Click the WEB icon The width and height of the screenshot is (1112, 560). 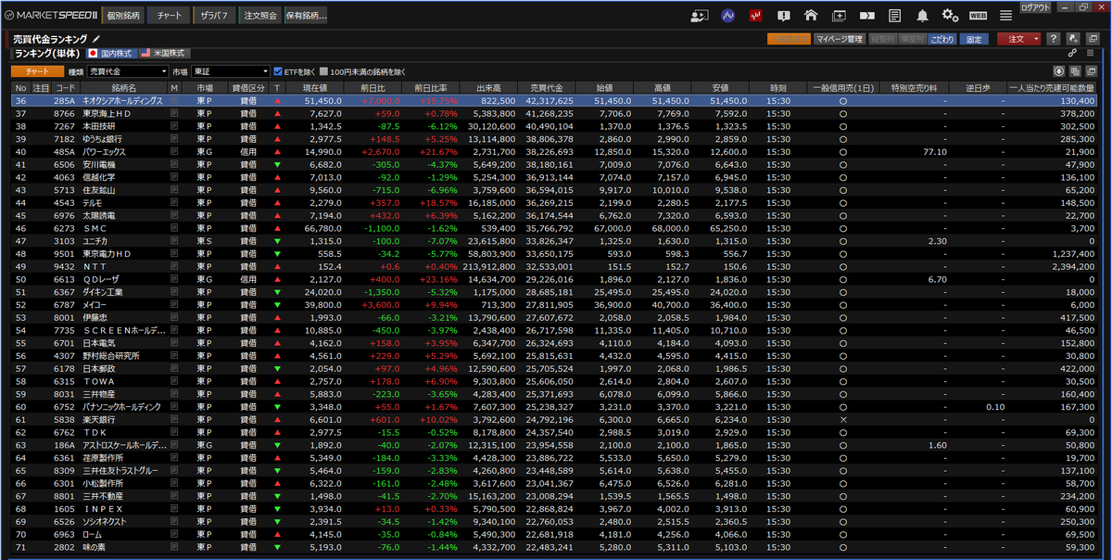[978, 16]
